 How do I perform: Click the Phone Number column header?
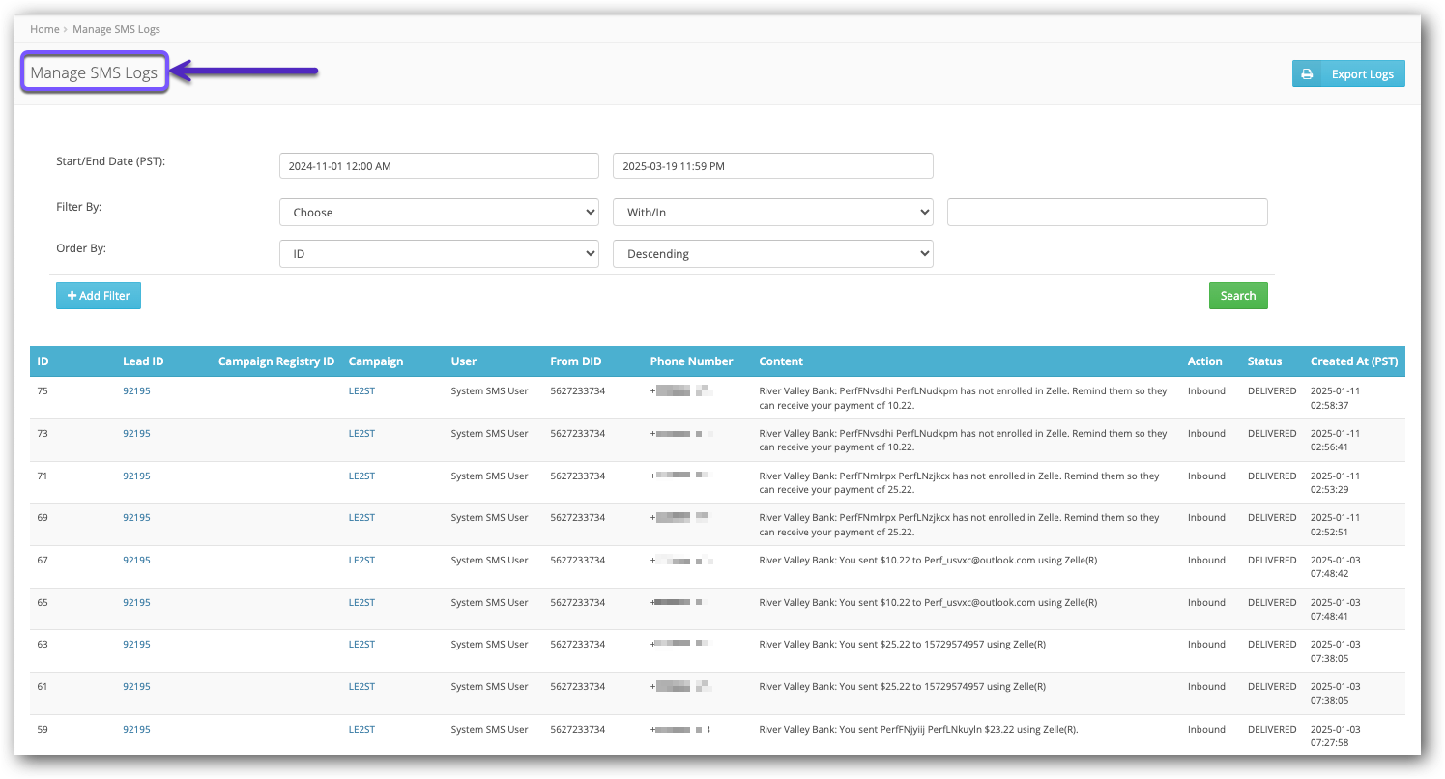692,361
